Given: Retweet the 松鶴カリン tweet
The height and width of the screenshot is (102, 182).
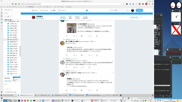Looking at the screenshot, I should (x=74, y=90).
